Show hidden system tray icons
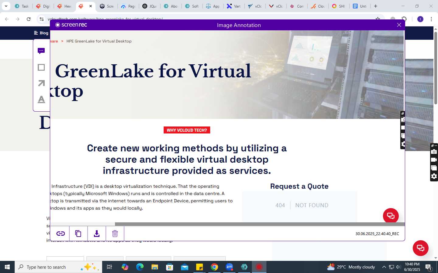The image size is (438, 273). coord(384,267)
